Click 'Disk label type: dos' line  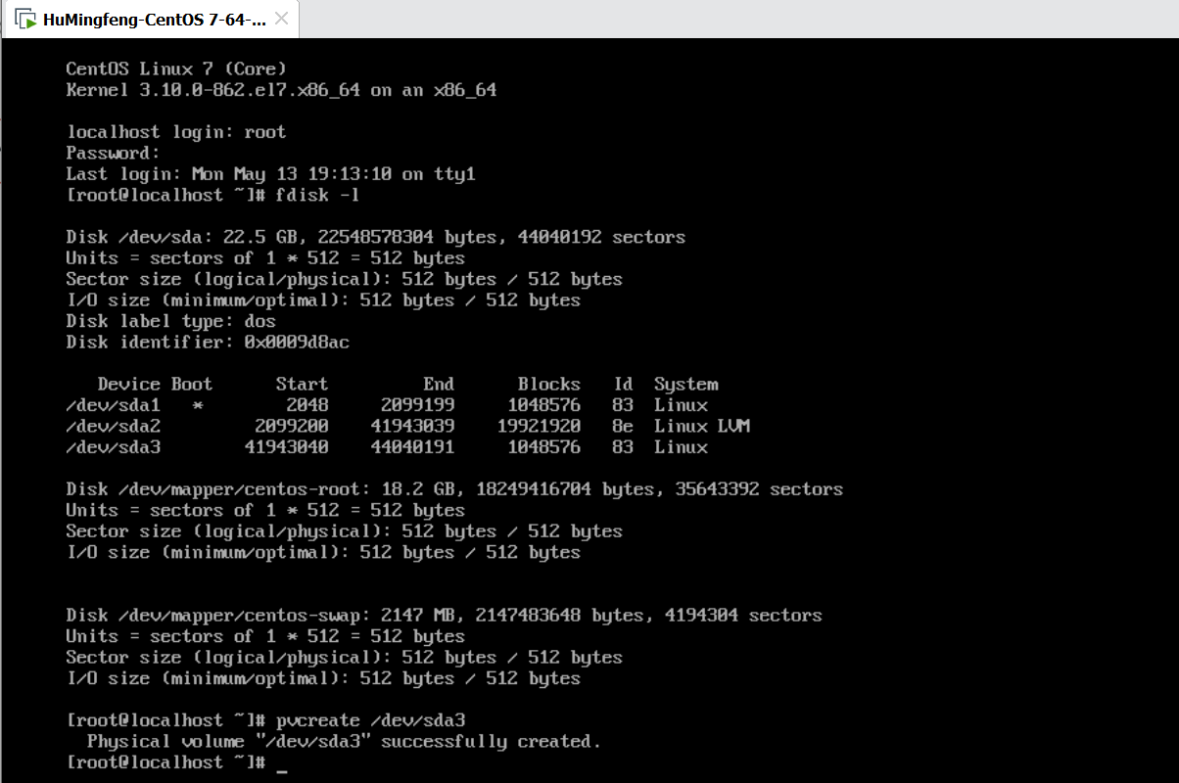coord(171,321)
